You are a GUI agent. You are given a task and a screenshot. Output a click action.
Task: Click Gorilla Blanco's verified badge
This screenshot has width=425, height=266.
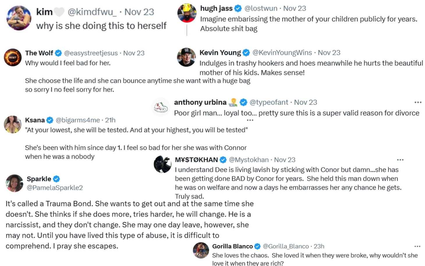[257, 246]
